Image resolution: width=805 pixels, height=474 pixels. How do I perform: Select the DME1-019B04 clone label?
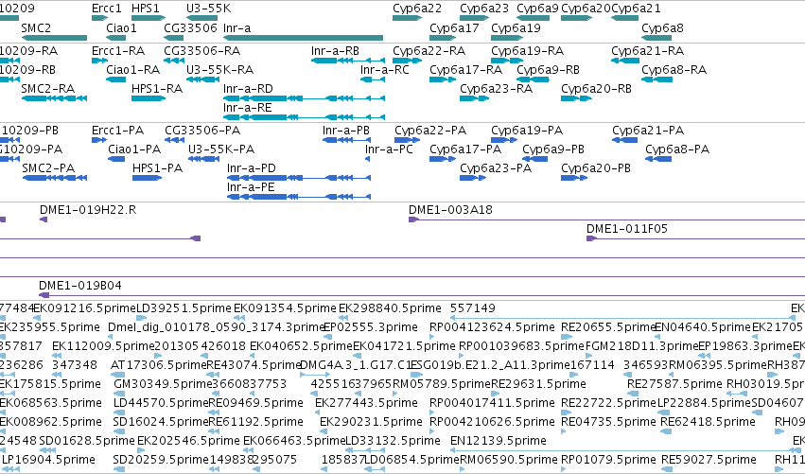click(80, 286)
